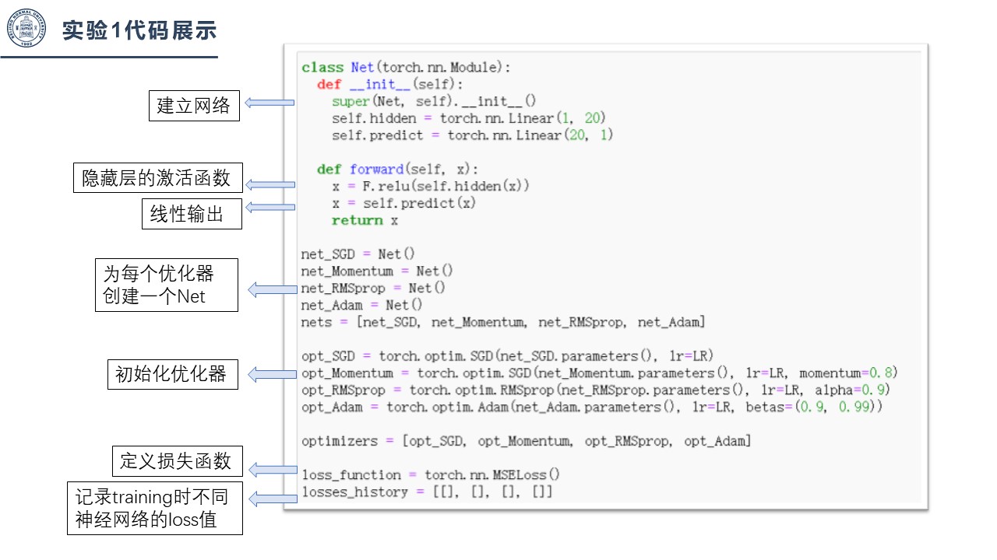Image resolution: width=997 pixels, height=560 pixels.
Task: Click the def forward code line
Action: [x=397, y=169]
